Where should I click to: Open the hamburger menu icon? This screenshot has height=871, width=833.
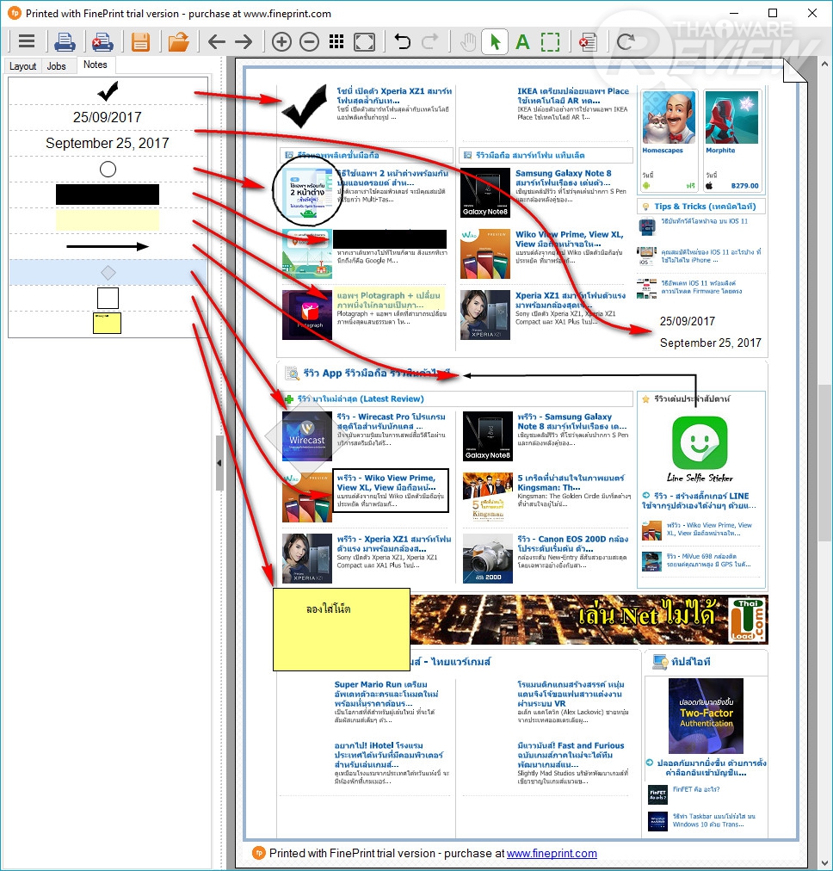click(26, 41)
